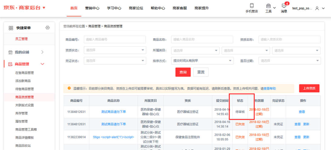Click the 商品管理 sidebar icon
The width and height of the screenshot is (331, 150).
(10, 64)
